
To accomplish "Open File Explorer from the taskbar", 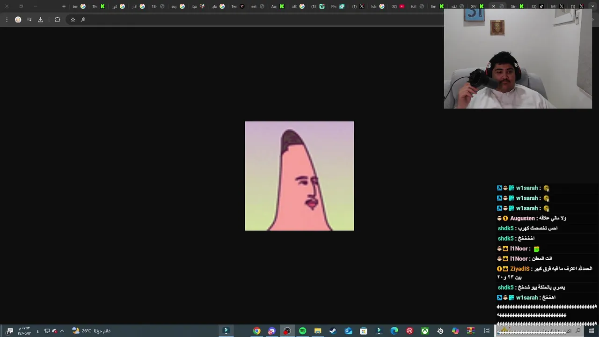I will coord(318,331).
